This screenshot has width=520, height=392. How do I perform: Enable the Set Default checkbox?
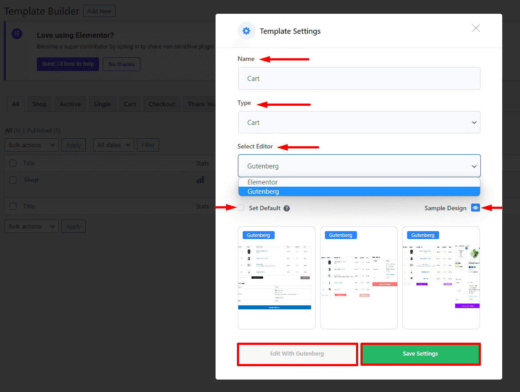pyautogui.click(x=241, y=208)
